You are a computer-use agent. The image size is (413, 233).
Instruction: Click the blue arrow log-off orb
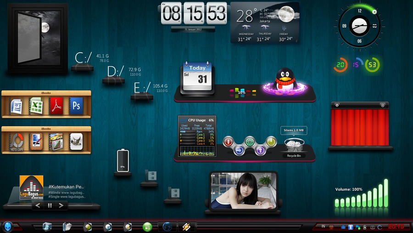click(x=239, y=150)
